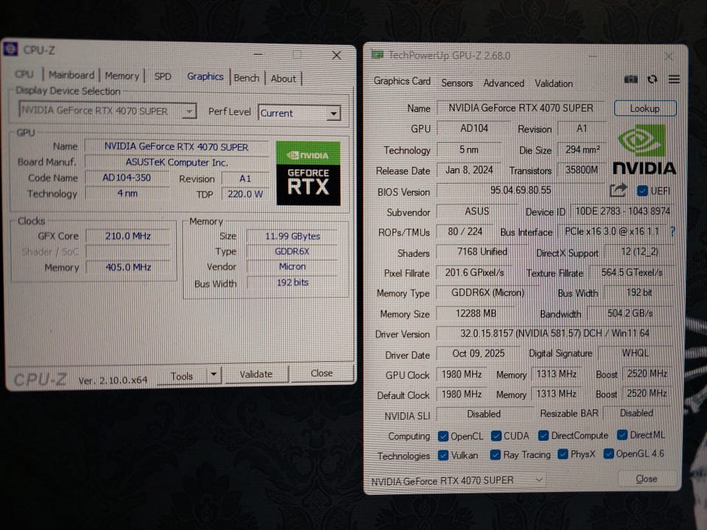Click the AD104 GPU field
The width and height of the screenshot is (707, 530).
tap(474, 128)
